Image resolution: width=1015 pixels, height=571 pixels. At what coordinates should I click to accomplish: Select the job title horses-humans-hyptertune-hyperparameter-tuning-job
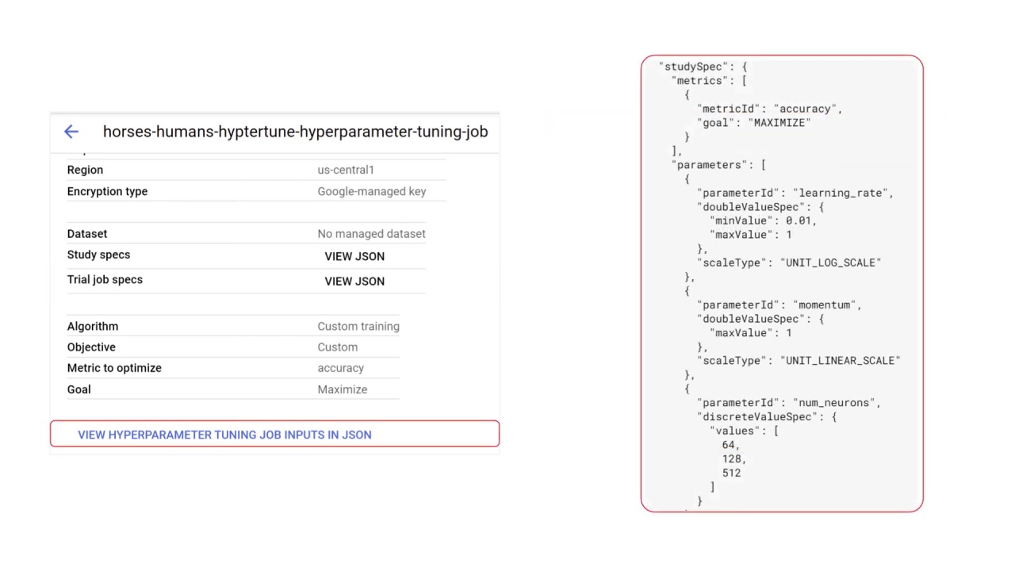[x=295, y=132]
